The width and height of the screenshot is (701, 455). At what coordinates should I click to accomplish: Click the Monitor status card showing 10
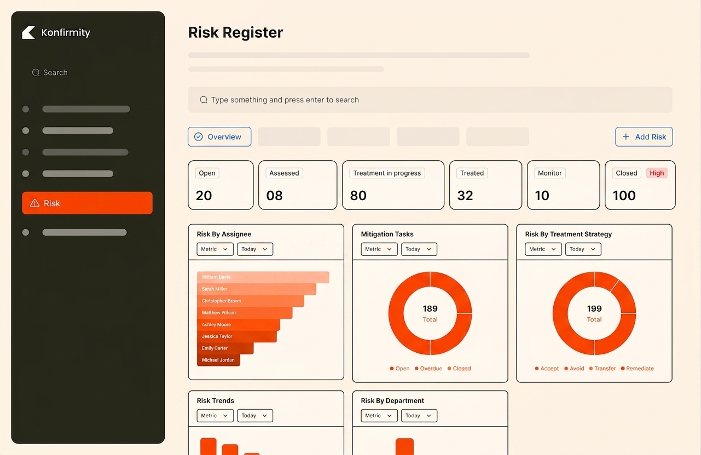point(563,185)
